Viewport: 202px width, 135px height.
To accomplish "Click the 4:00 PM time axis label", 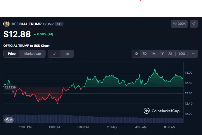I will (54, 127).
